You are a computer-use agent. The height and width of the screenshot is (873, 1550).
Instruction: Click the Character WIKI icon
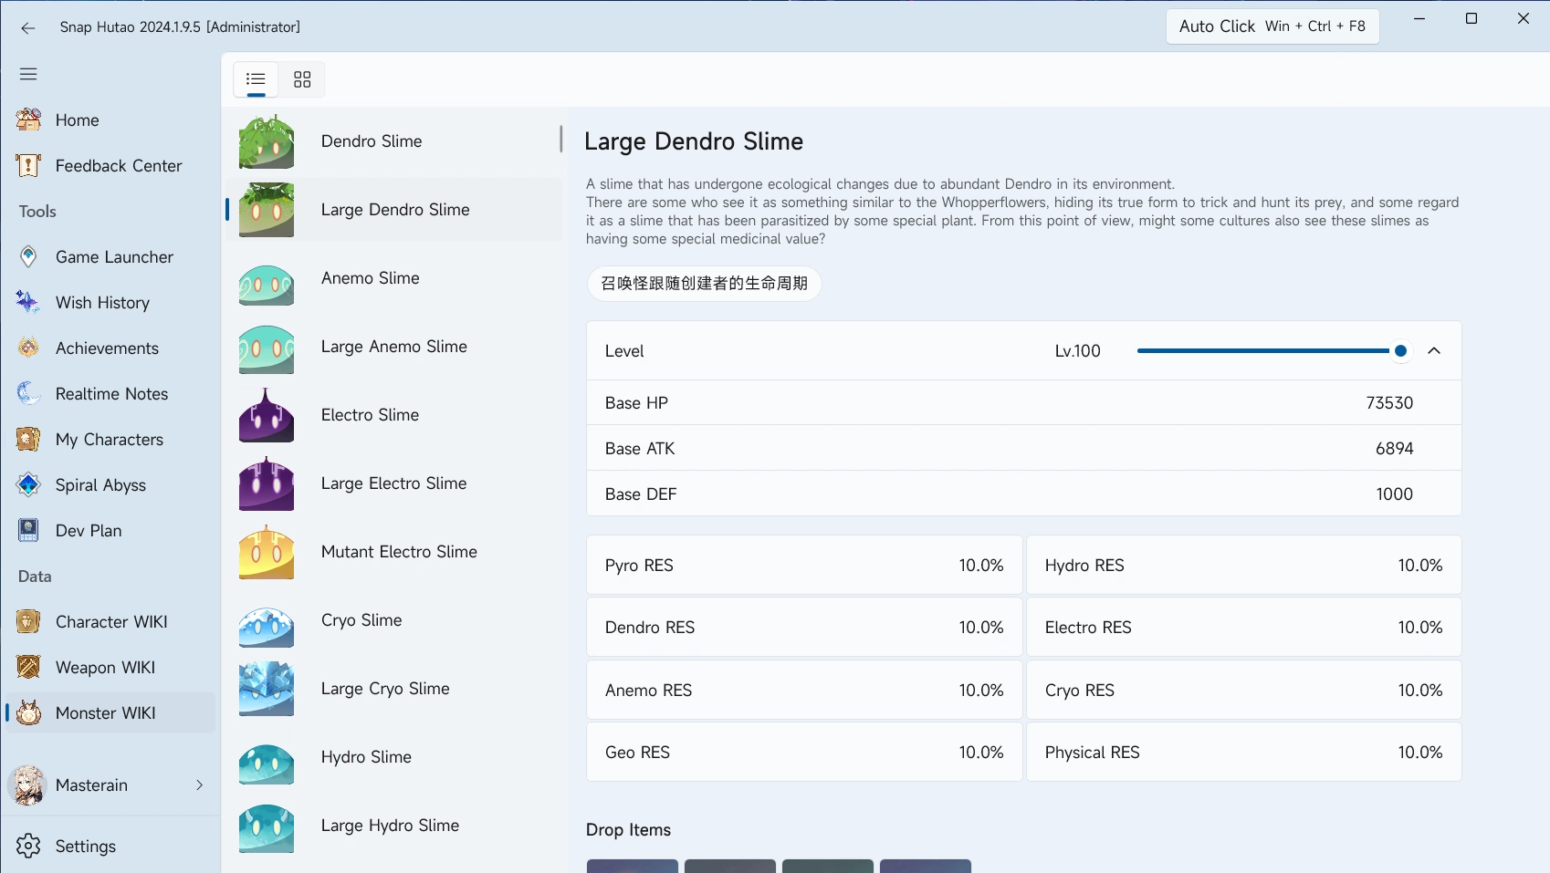point(28,621)
